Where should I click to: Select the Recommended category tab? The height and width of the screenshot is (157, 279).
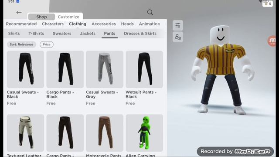click(21, 24)
